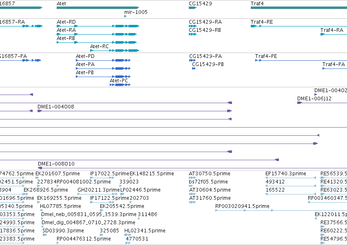Select EST SD03990.3prime
This screenshot has height=245, width=347.
(45, 235)
